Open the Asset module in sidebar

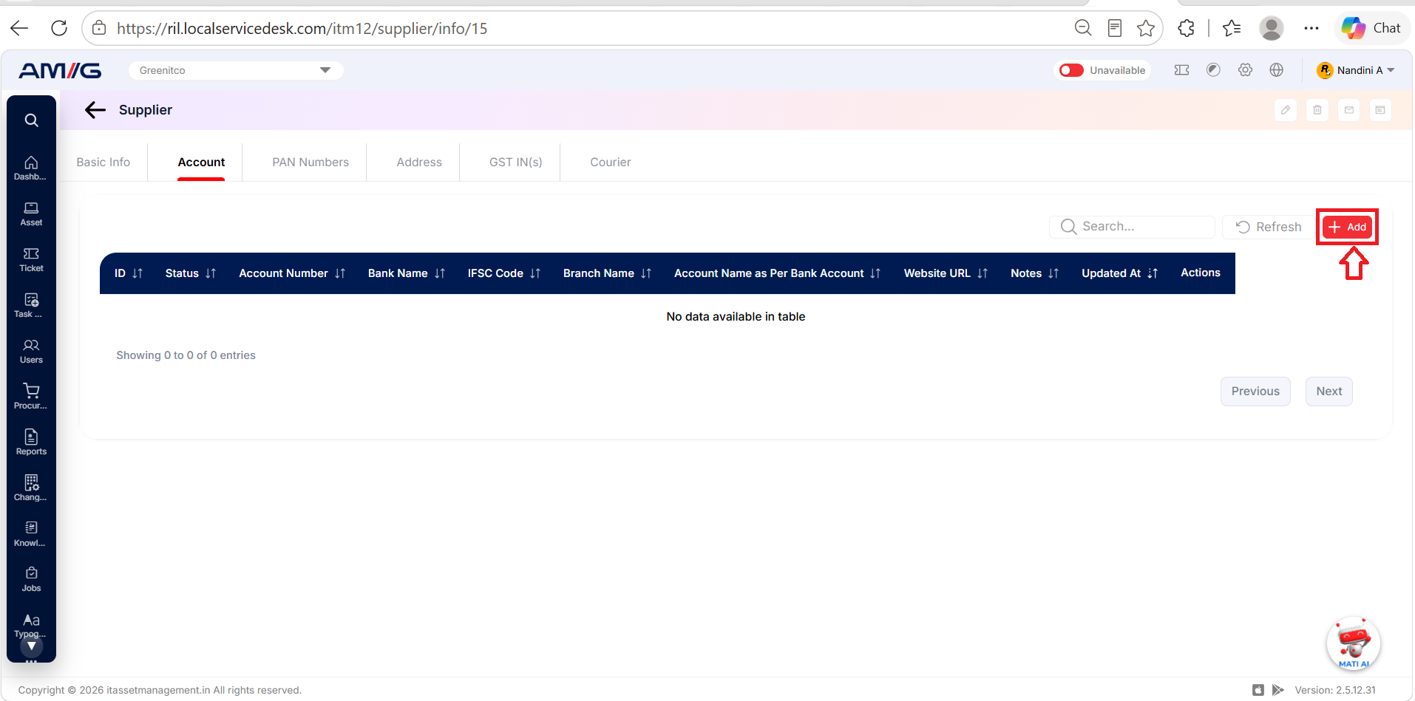31,214
